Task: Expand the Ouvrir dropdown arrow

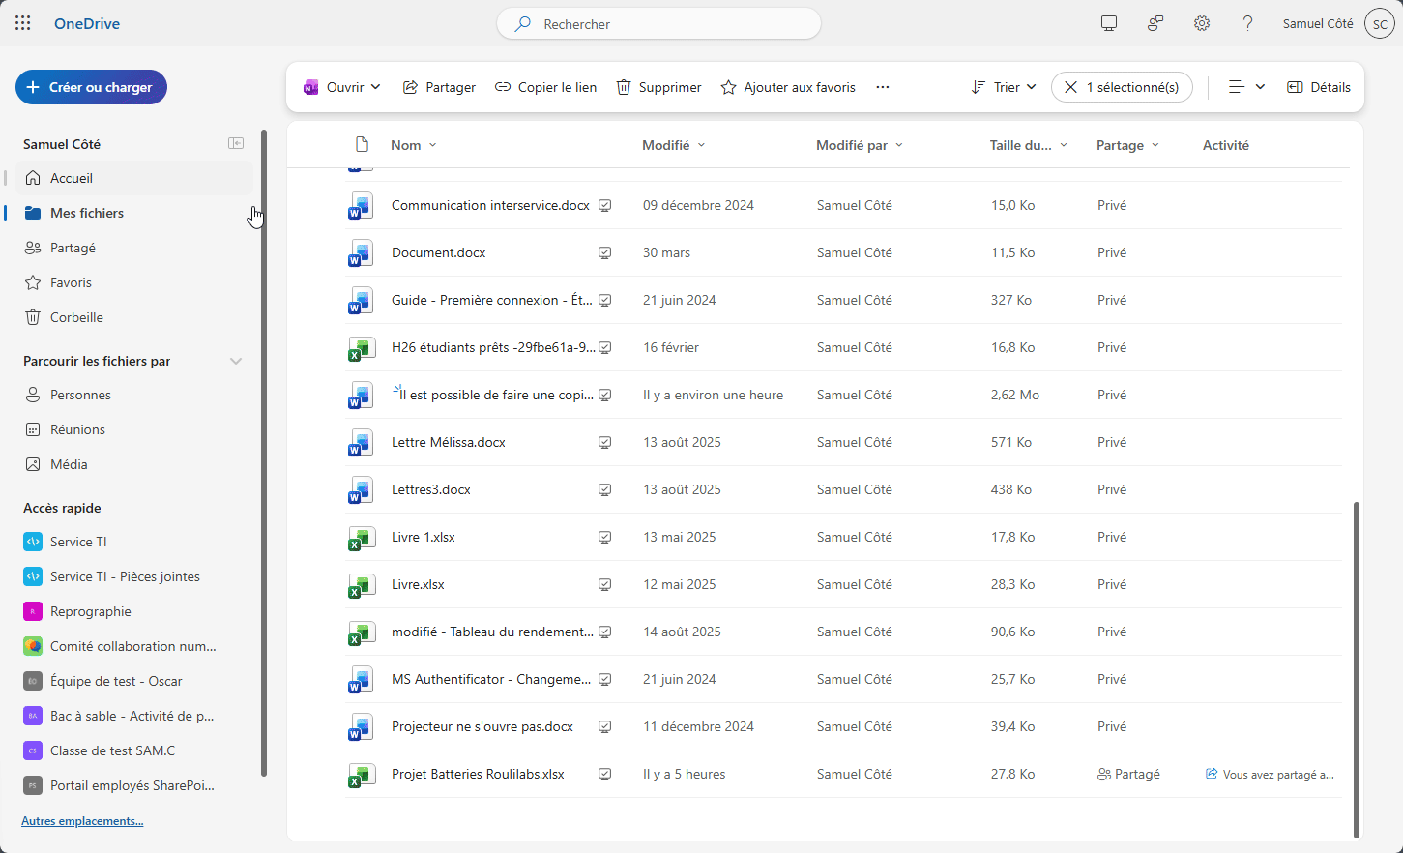Action: tap(375, 87)
